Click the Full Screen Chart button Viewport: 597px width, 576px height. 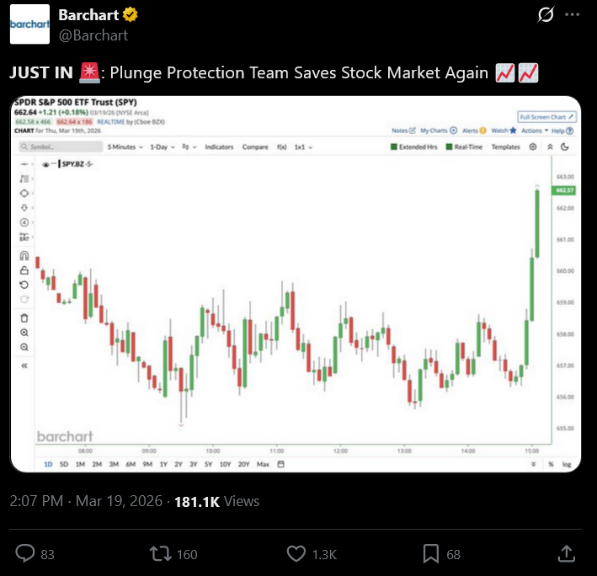tap(546, 117)
